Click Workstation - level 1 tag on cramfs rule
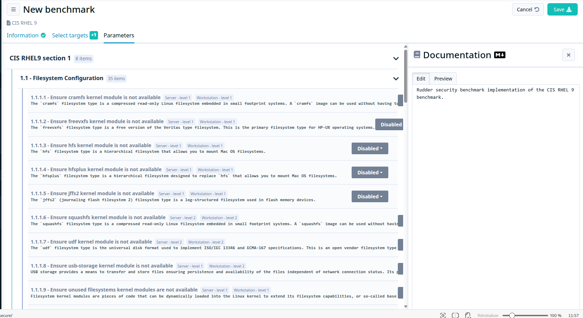 (214, 98)
